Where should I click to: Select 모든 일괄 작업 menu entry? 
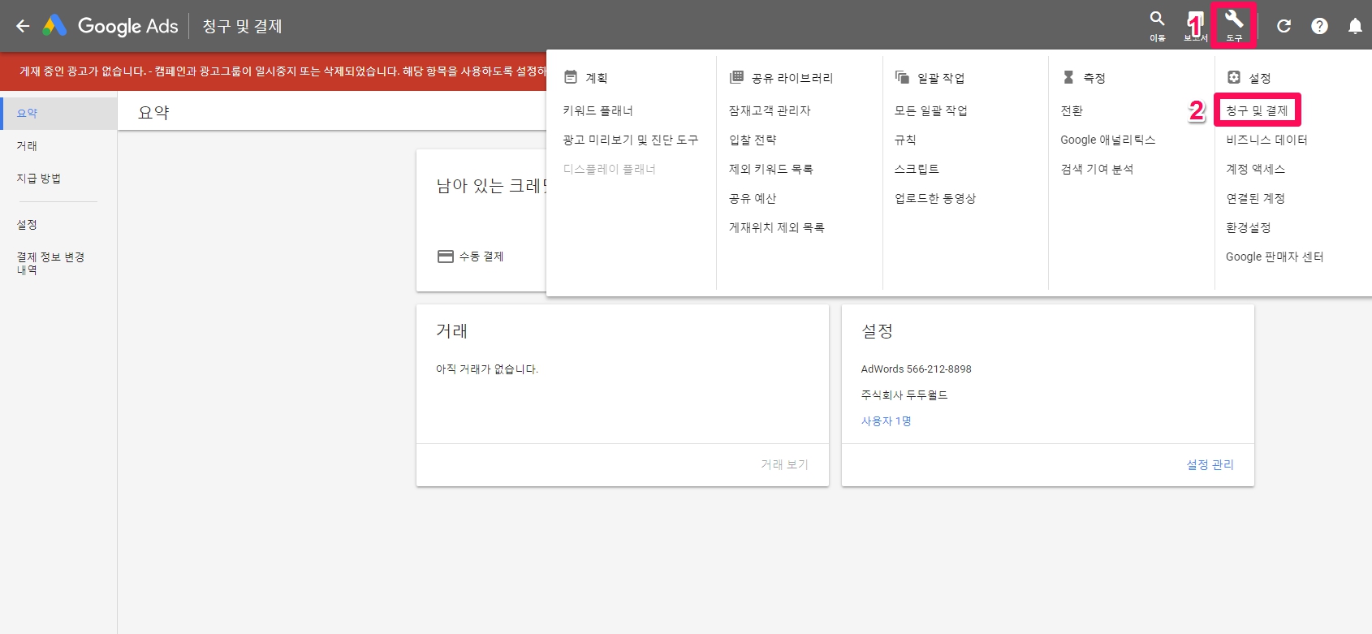pos(931,110)
